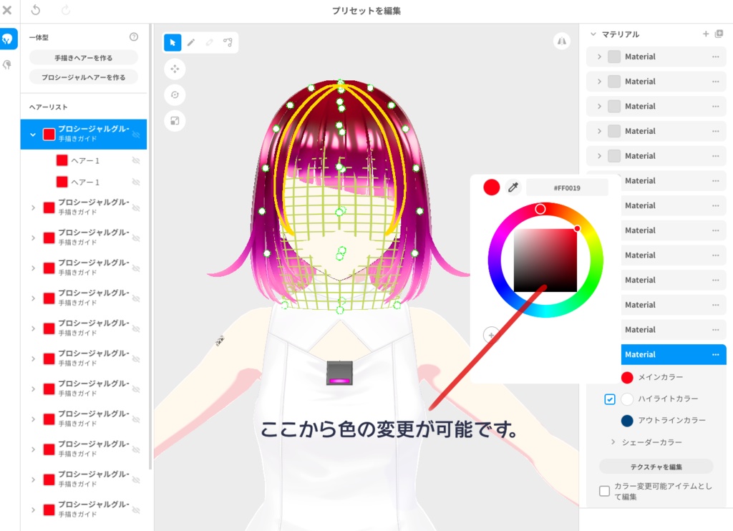Activate the camera rotate icon
This screenshot has width=733, height=531.
pos(174,94)
